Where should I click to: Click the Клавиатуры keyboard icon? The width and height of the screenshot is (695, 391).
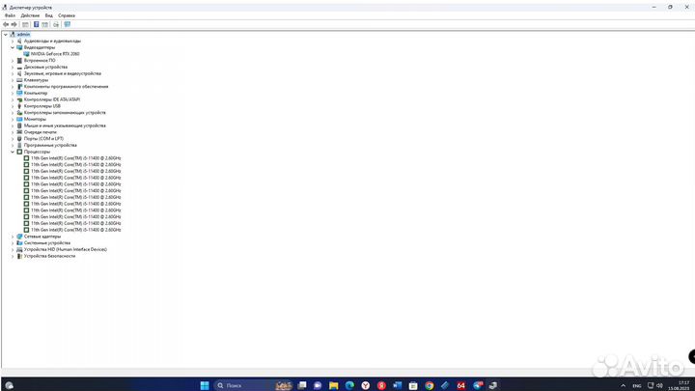click(x=19, y=80)
